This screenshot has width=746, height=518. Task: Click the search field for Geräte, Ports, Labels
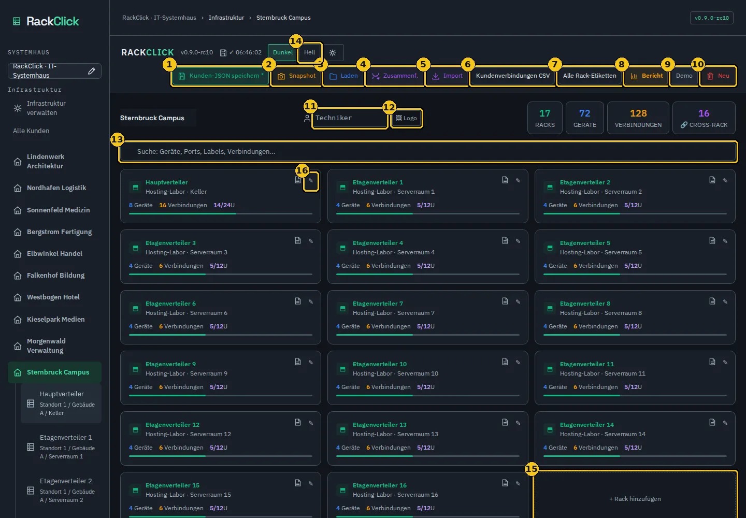[x=428, y=152]
